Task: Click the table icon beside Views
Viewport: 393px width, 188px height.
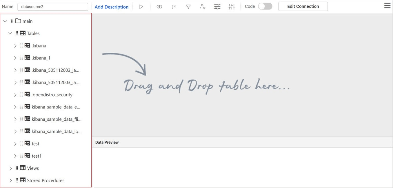Action: [23, 168]
